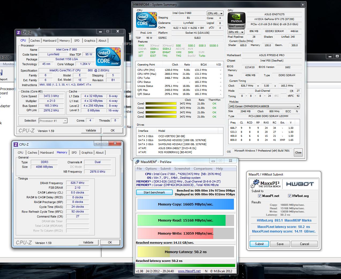This screenshot has width=341, height=279.
Task: Expand the Corsair memory module dropdown
Action: [x=264, y=106]
